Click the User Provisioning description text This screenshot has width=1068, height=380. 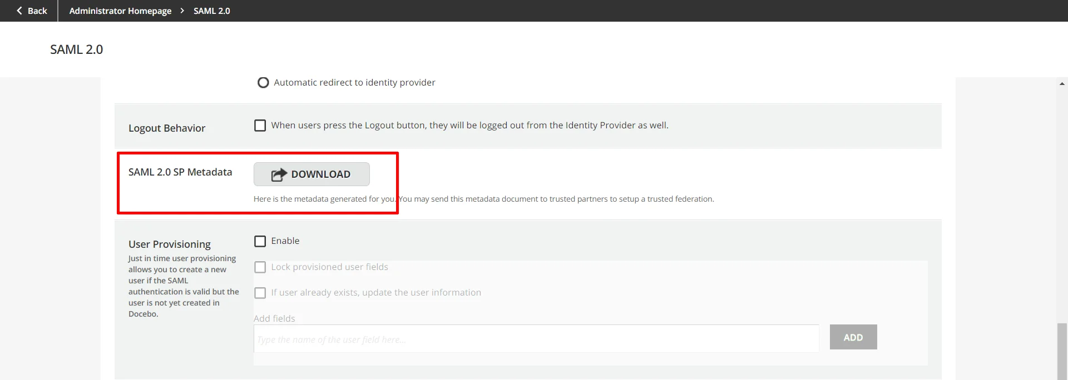[x=184, y=286]
